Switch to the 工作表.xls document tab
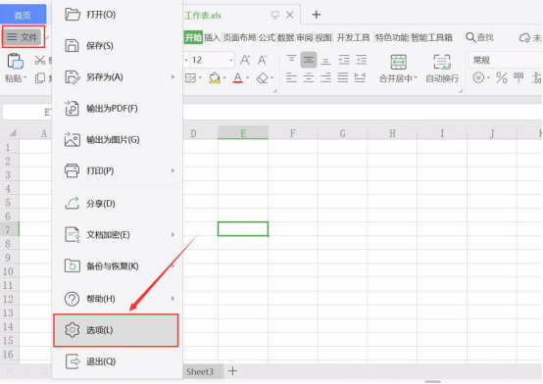This screenshot has width=543, height=384. (x=203, y=16)
